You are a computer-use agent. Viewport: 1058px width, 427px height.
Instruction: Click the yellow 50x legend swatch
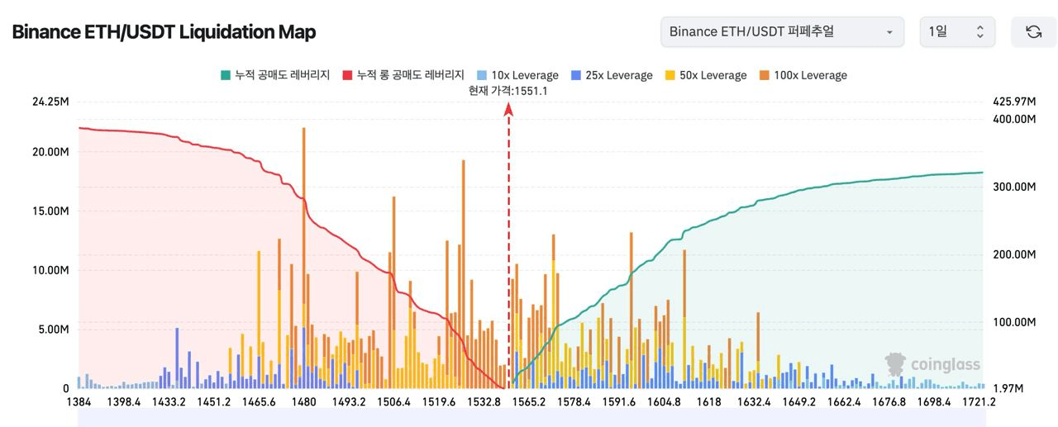click(x=670, y=75)
